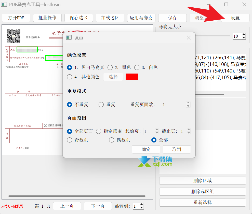This screenshot has width=252, height=214.
Task: Choose 其他颜色 radio option
Action: point(70,77)
